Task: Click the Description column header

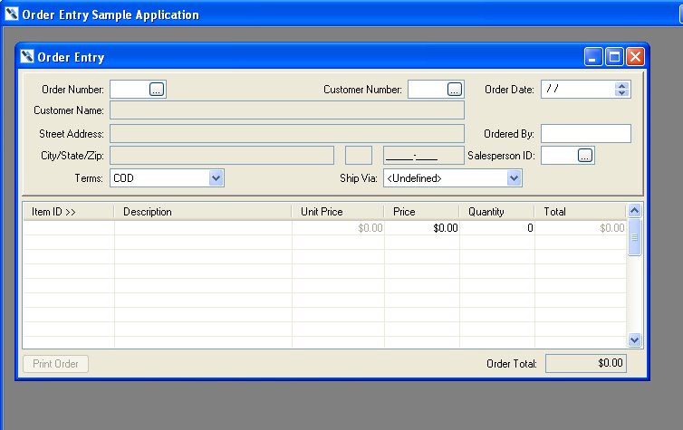Action: click(x=203, y=212)
